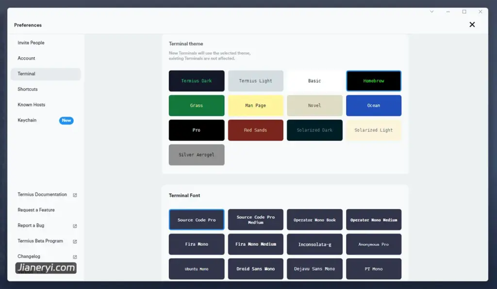Choose the Operator Mono Book font
This screenshot has height=289, width=497.
click(x=315, y=220)
